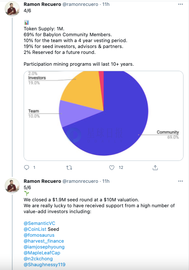Visit the @MapleLeafCap mention

42,253
